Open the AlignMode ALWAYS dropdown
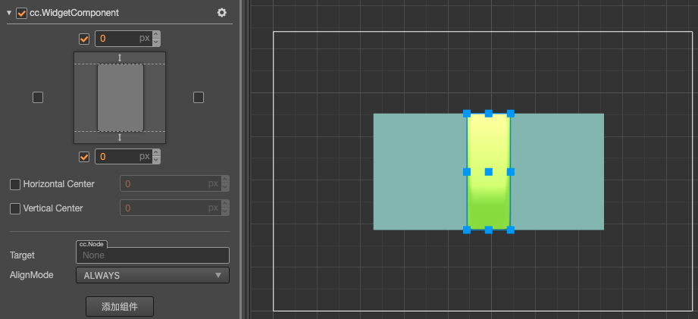Viewport: 698px width, 319px height. point(152,275)
